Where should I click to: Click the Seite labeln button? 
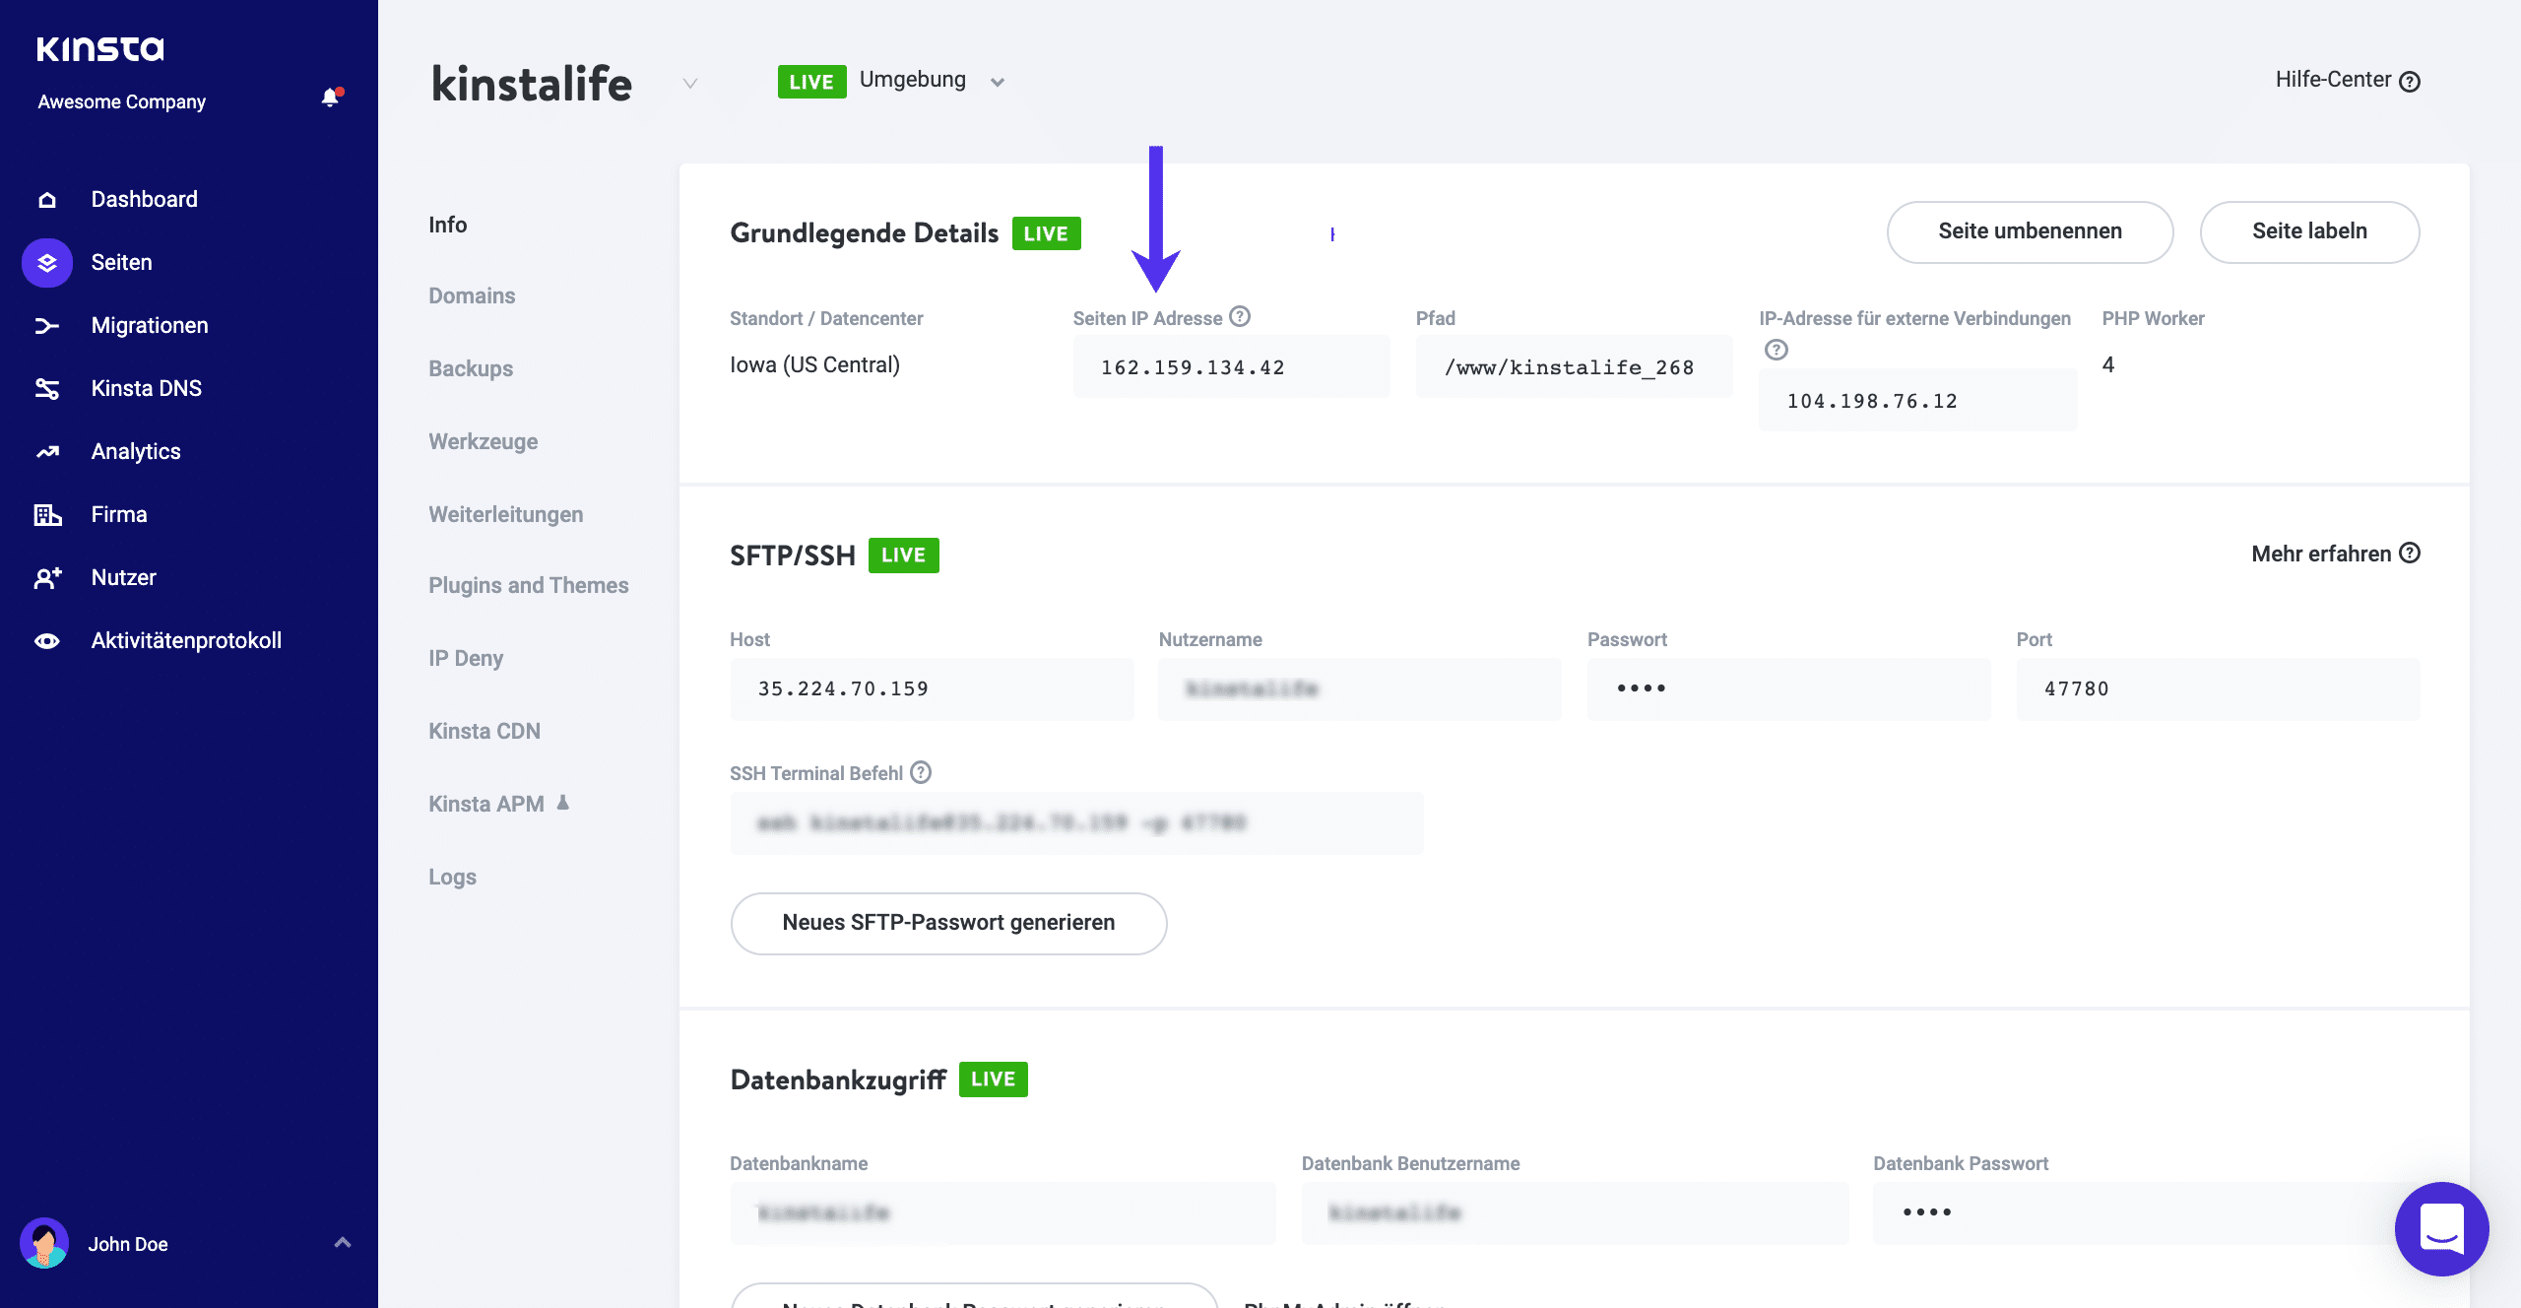coord(2309,231)
